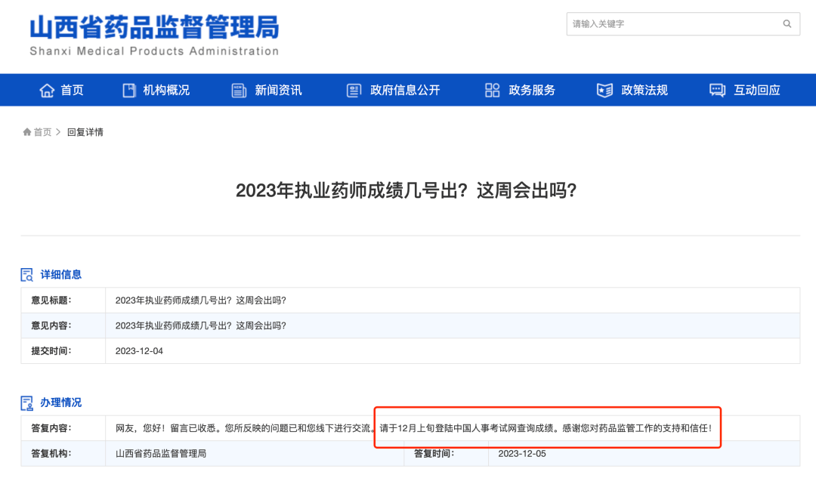Open the 新闻资讯 menu item
The width and height of the screenshot is (816, 481).
coord(278,90)
